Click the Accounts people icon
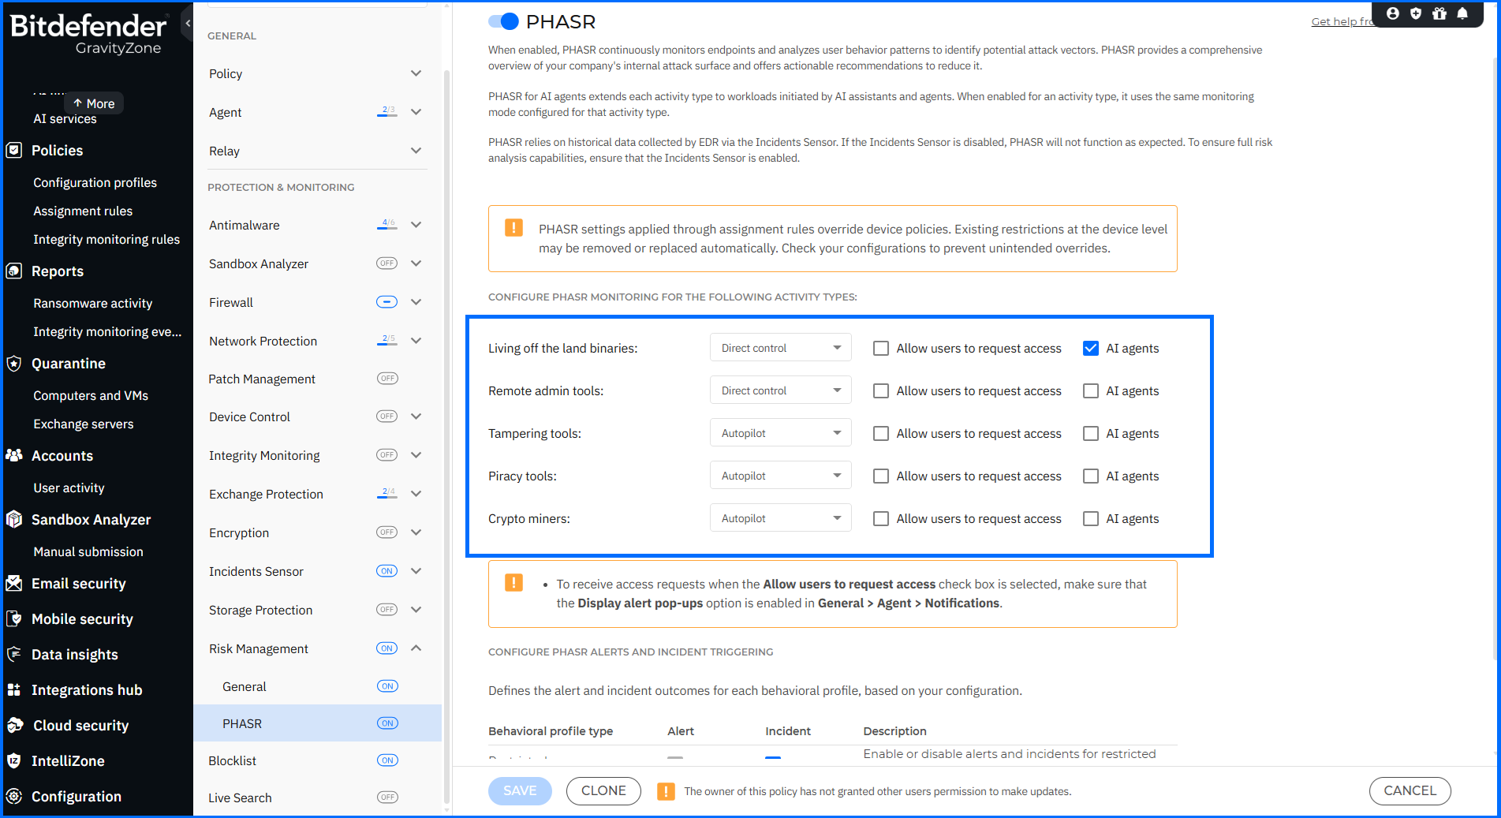This screenshot has height=818, width=1501. click(x=14, y=455)
